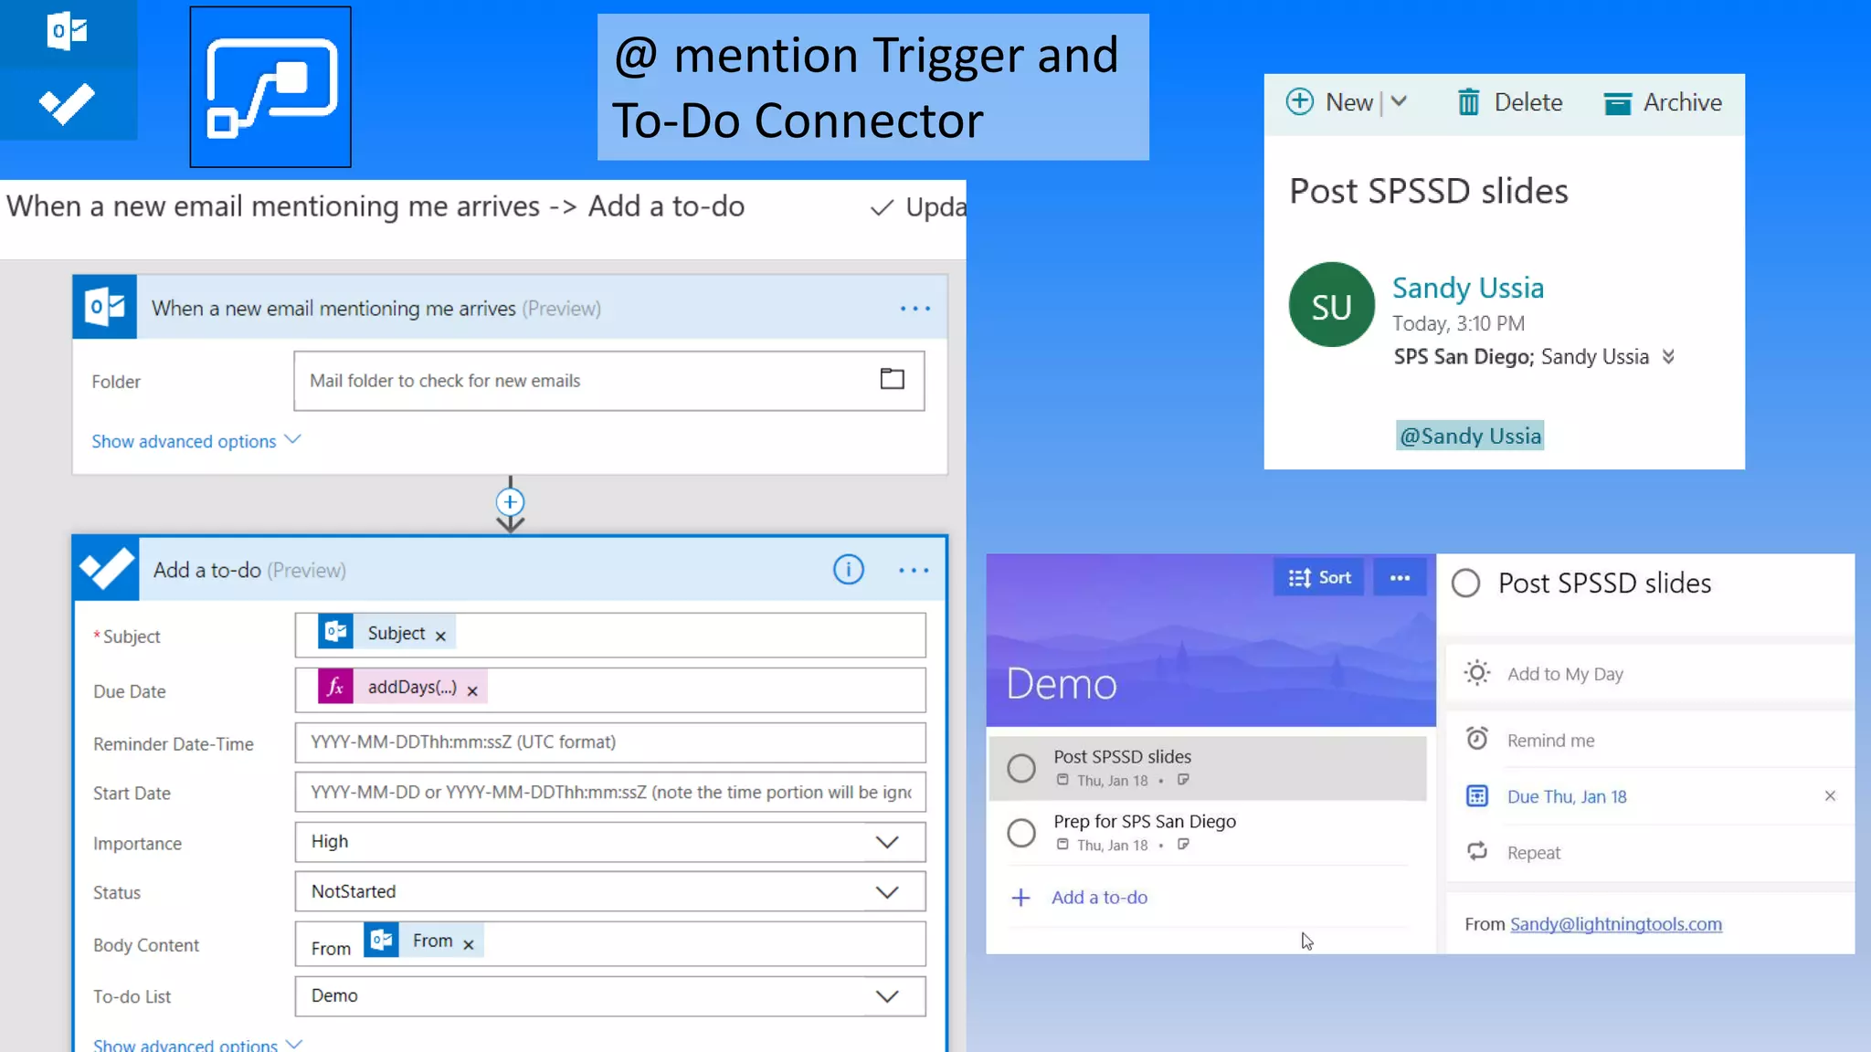Show advanced options for Add a to-do
The width and height of the screenshot is (1871, 1052).
point(196,1044)
